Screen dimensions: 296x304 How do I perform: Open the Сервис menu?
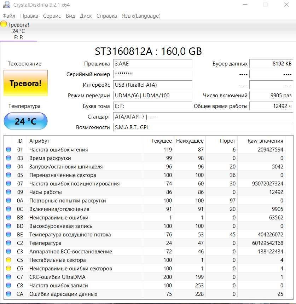(52, 16)
